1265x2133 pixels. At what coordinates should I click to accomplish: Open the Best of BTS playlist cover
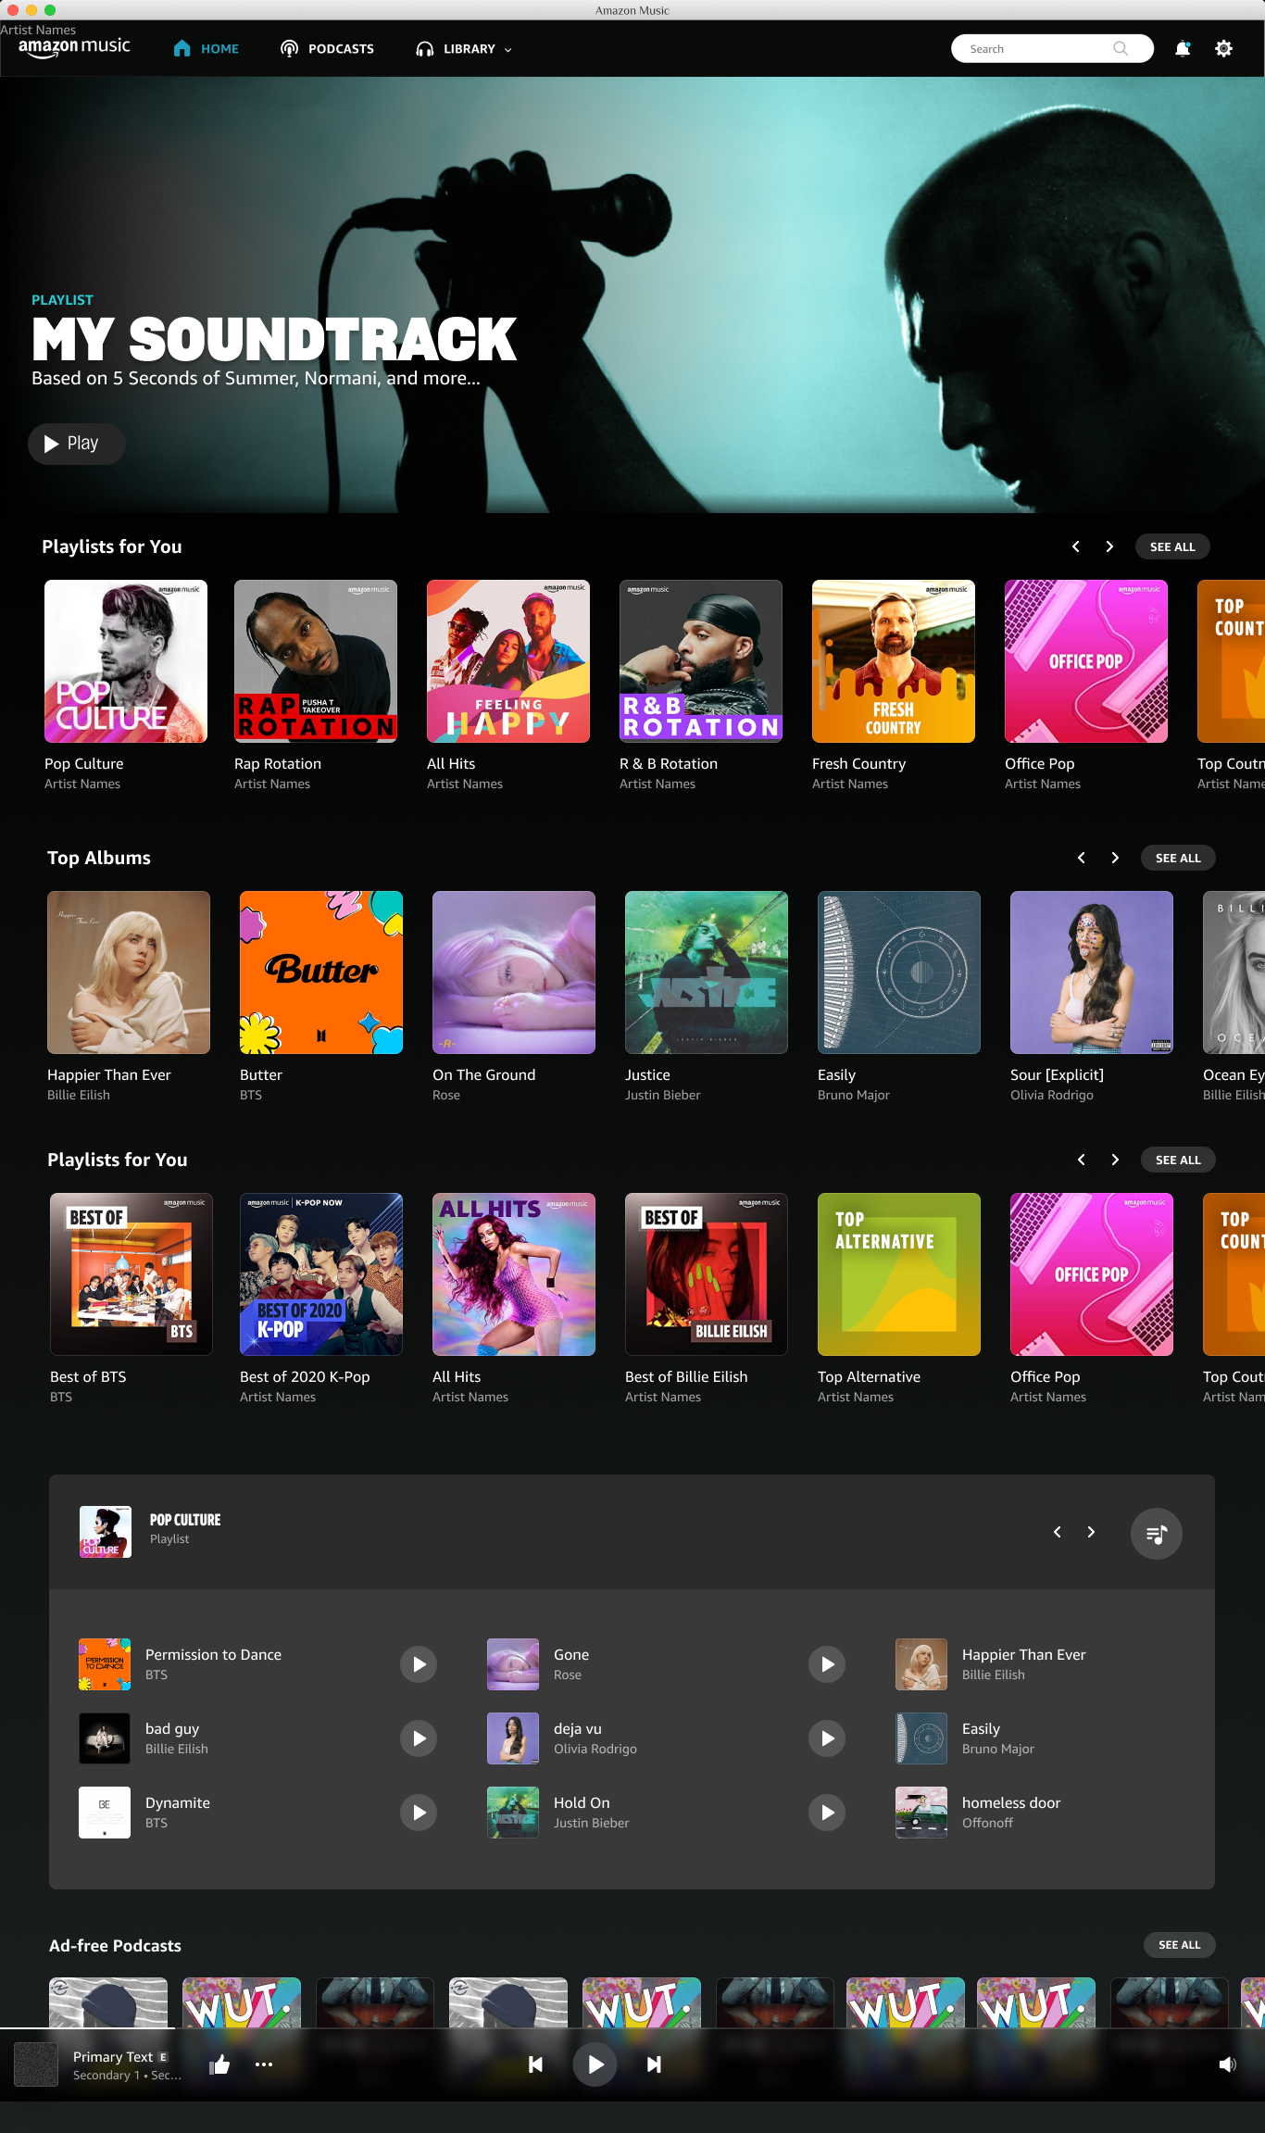[132, 1274]
